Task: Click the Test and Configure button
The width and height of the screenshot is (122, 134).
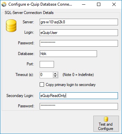Action: point(106,124)
